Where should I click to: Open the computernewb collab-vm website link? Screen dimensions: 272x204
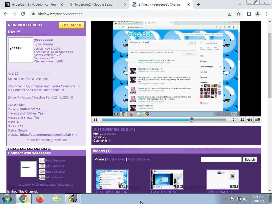49,135
